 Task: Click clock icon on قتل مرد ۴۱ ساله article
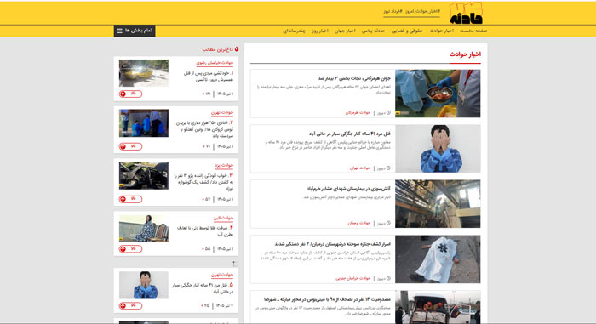[388, 168]
